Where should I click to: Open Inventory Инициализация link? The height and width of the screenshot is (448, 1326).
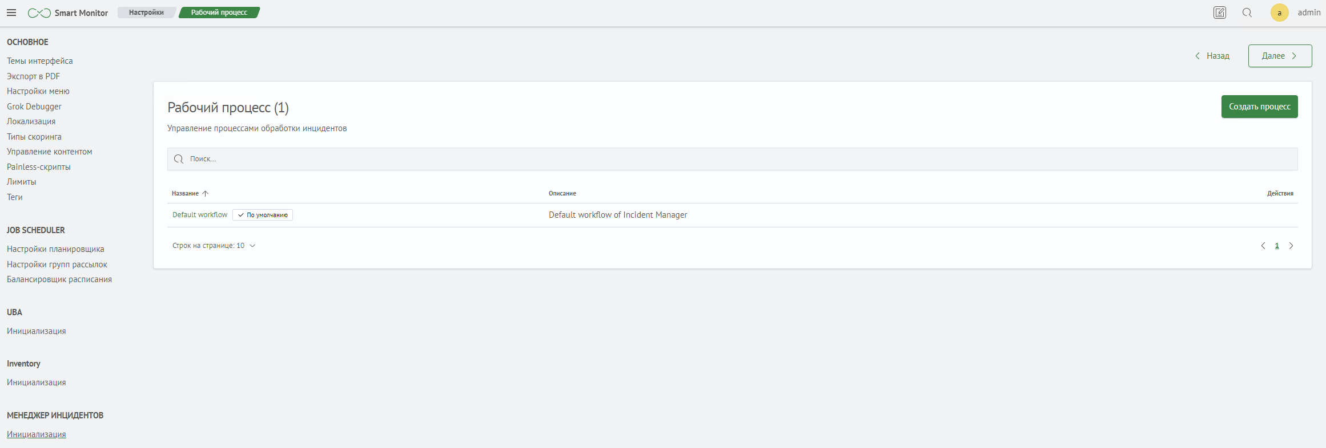(37, 382)
